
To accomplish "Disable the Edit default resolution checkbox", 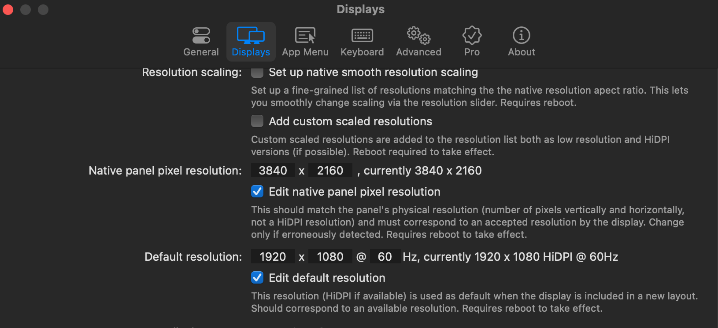I will click(257, 277).
